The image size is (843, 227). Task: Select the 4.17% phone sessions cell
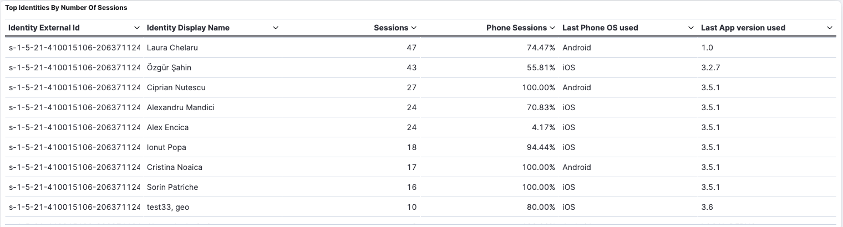coord(543,127)
